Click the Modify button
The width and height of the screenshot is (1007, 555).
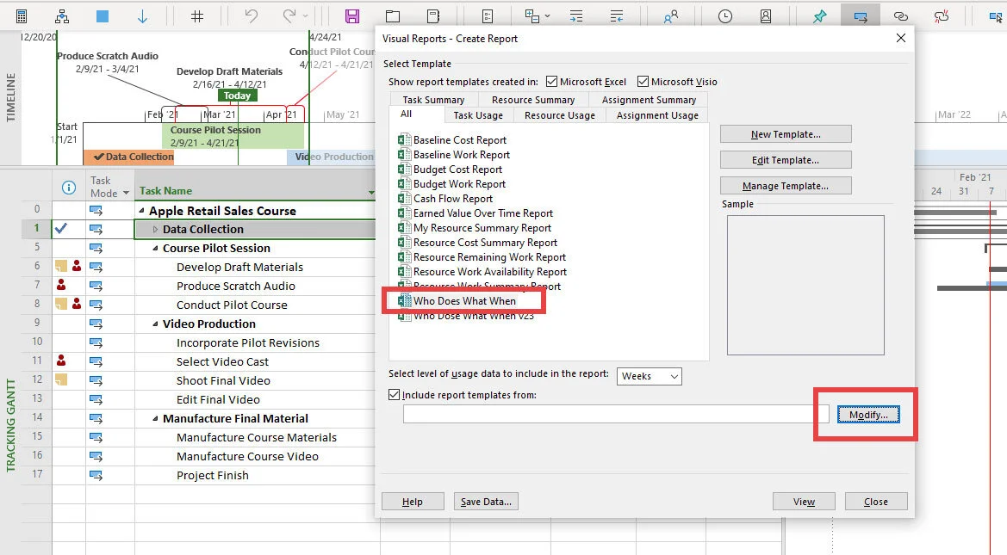tap(868, 415)
